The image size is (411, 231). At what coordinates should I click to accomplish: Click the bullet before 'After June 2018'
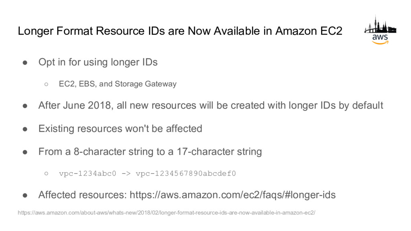[25, 106]
